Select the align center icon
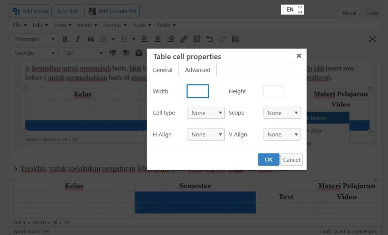Screen dimensions: 388x235 pyautogui.click(x=158, y=39)
